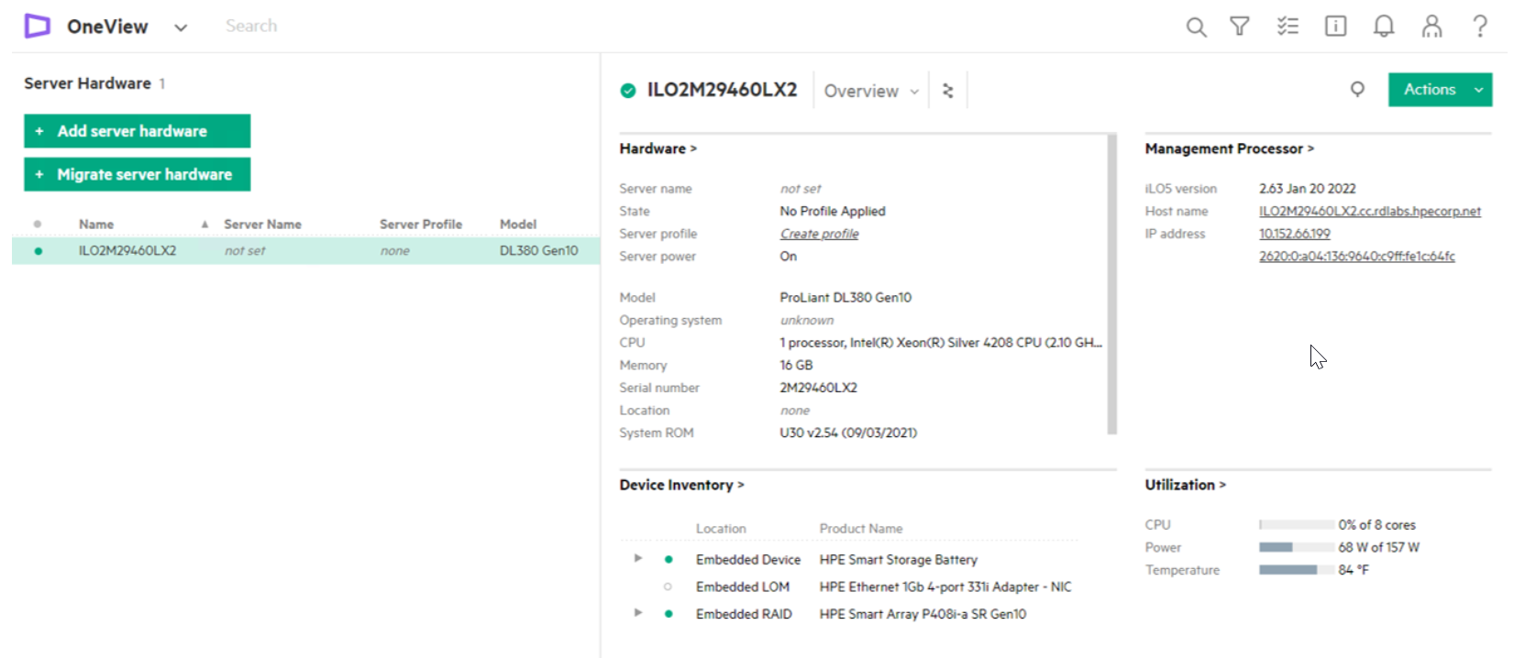Click Embedded LOM status circle

(668, 587)
